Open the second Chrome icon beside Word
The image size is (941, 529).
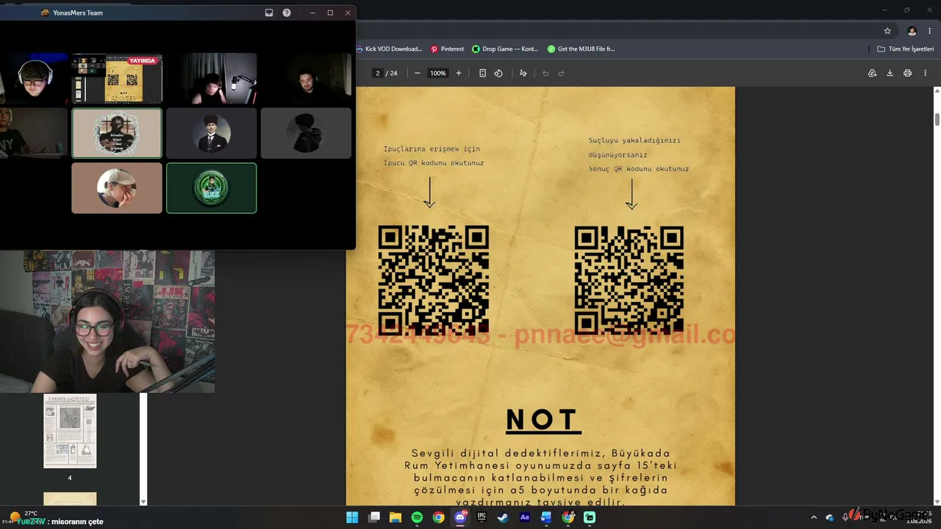pos(568,517)
